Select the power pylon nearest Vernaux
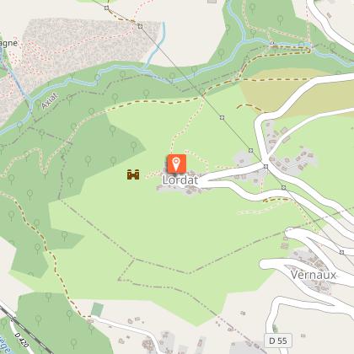The image size is (354, 354). coord(341,252)
